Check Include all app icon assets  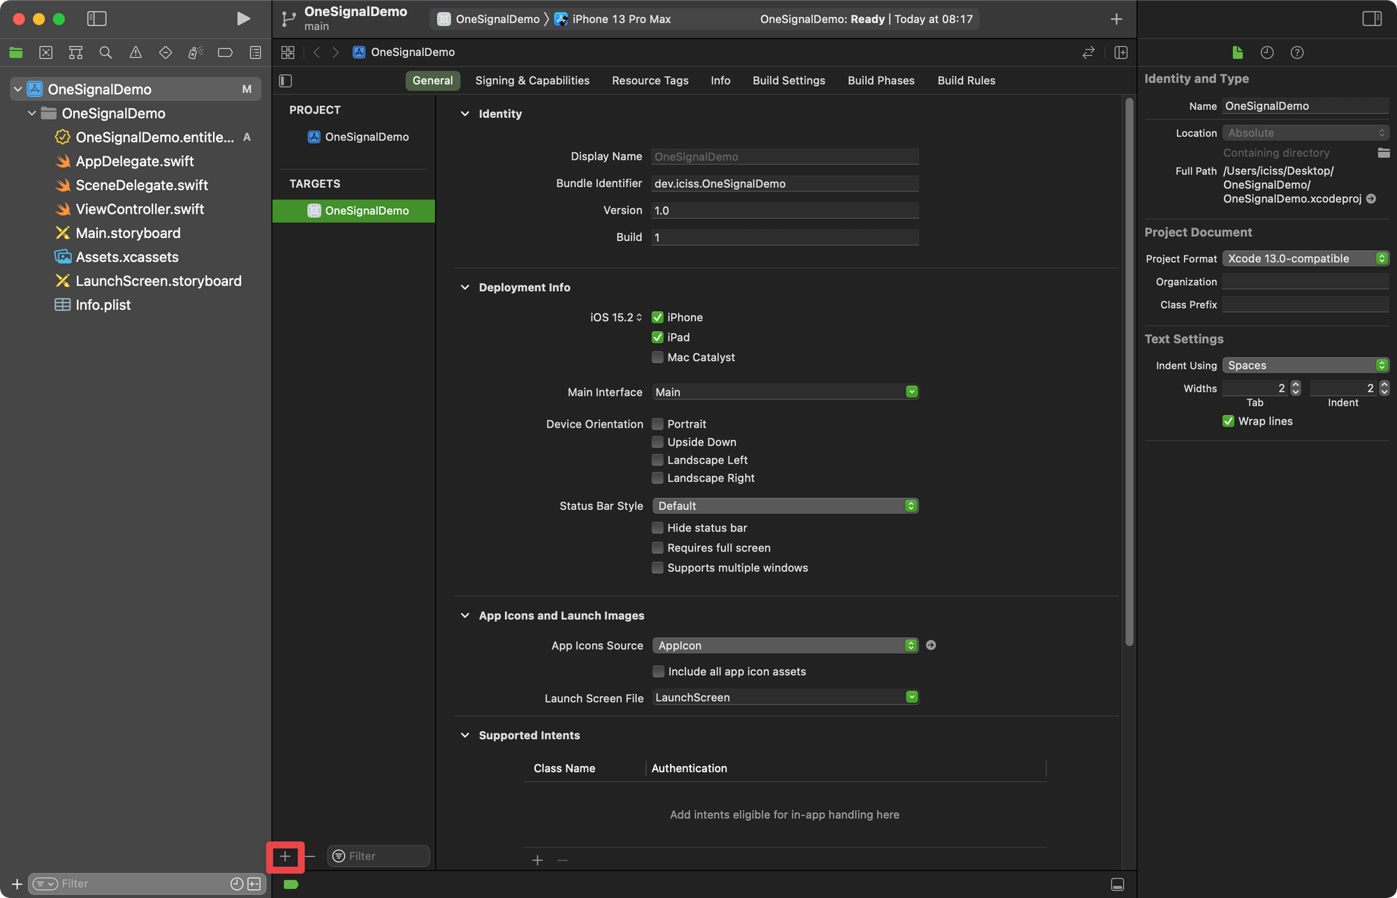coord(658,672)
